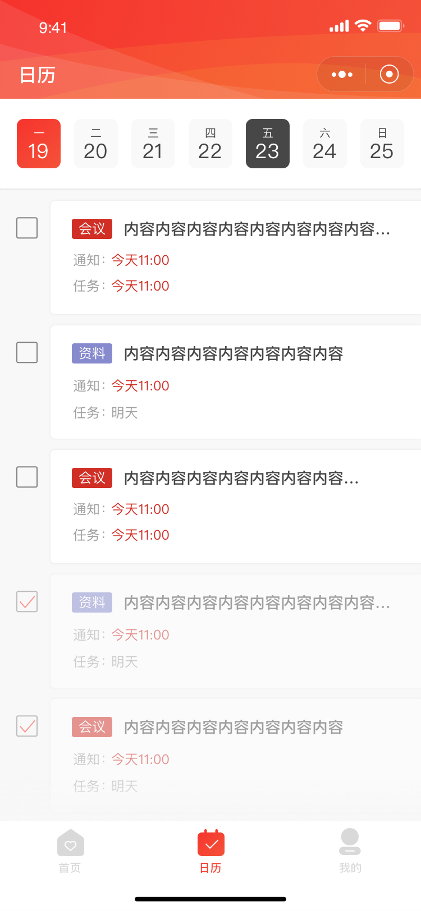
Task: Tap the mini program close circle icon
Action: tap(389, 74)
